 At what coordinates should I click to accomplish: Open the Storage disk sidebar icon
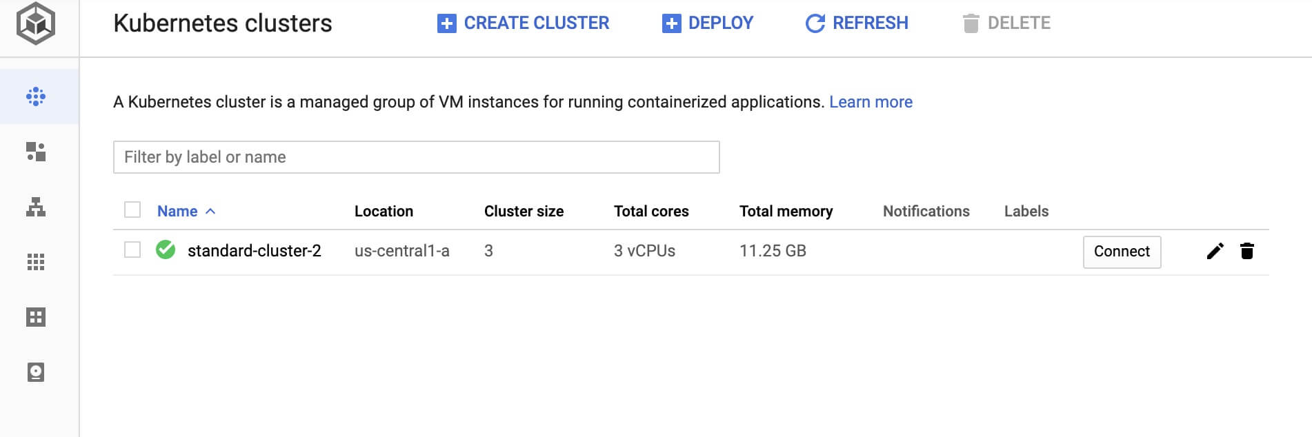tap(36, 372)
